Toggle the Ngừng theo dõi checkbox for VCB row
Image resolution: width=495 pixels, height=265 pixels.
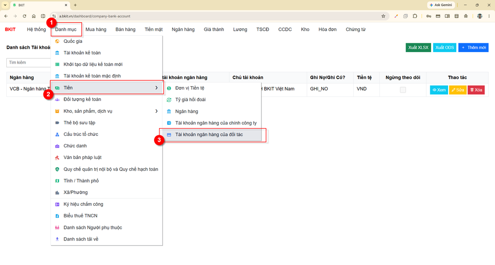(x=403, y=90)
